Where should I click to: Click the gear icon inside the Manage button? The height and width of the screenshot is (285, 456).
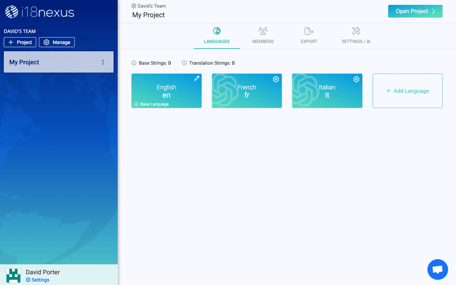tap(46, 42)
